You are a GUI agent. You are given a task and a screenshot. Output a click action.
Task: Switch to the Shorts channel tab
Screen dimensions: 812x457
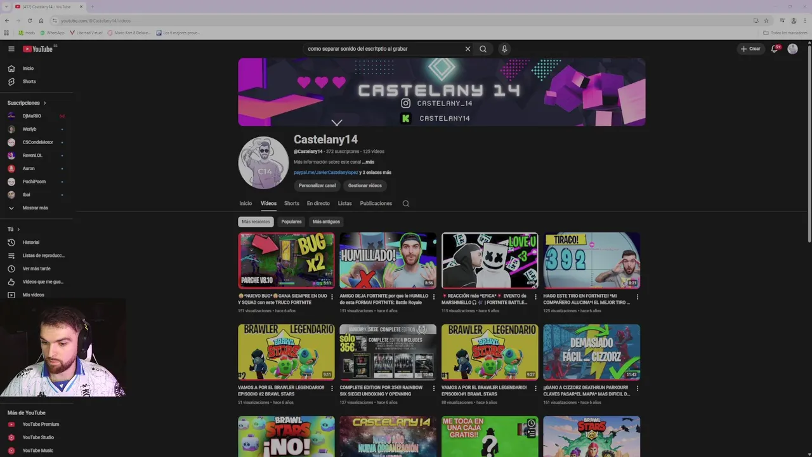click(x=292, y=204)
